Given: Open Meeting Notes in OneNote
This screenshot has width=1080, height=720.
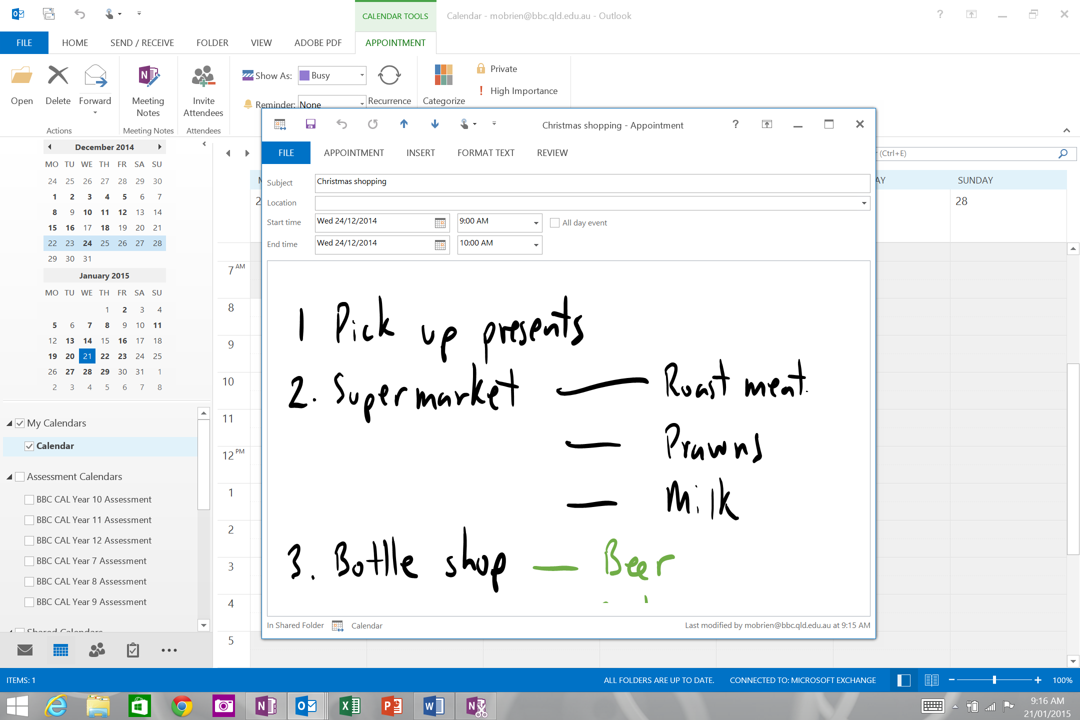Looking at the screenshot, I should (x=148, y=76).
